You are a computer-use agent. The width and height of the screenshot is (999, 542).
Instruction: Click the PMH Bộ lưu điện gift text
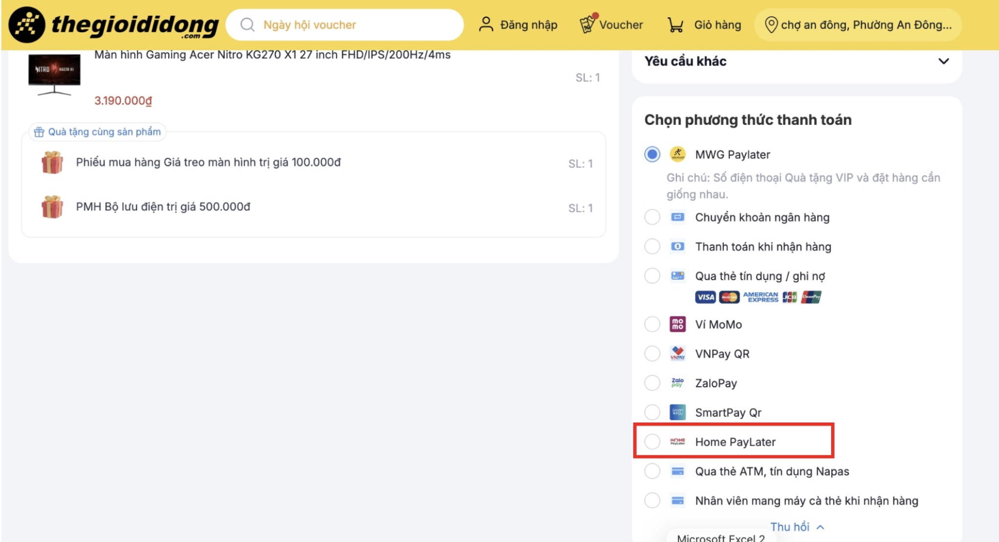point(163,207)
